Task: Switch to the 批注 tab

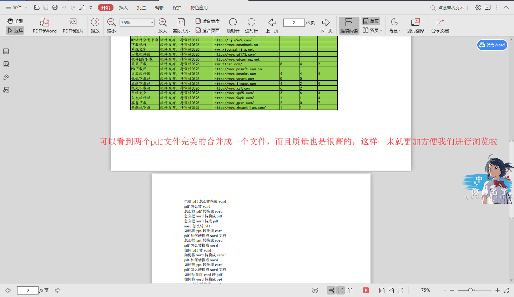Action: click(x=141, y=7)
